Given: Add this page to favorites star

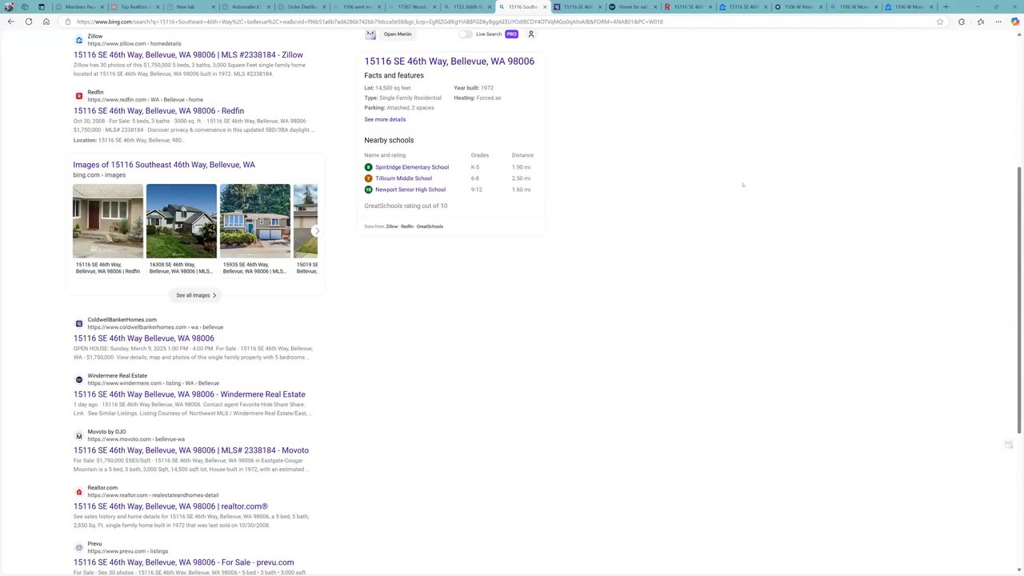Looking at the screenshot, I should 939,22.
